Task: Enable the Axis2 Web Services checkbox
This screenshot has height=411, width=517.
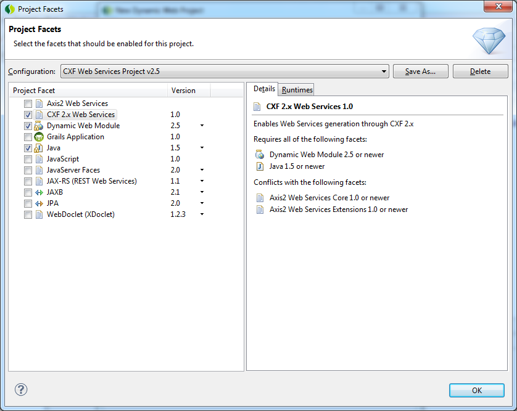Action: tap(28, 104)
